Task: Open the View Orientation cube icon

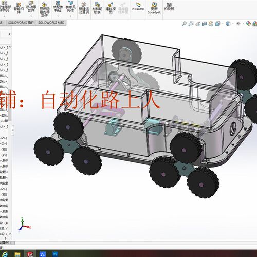Action: pyautogui.click(x=217, y=24)
